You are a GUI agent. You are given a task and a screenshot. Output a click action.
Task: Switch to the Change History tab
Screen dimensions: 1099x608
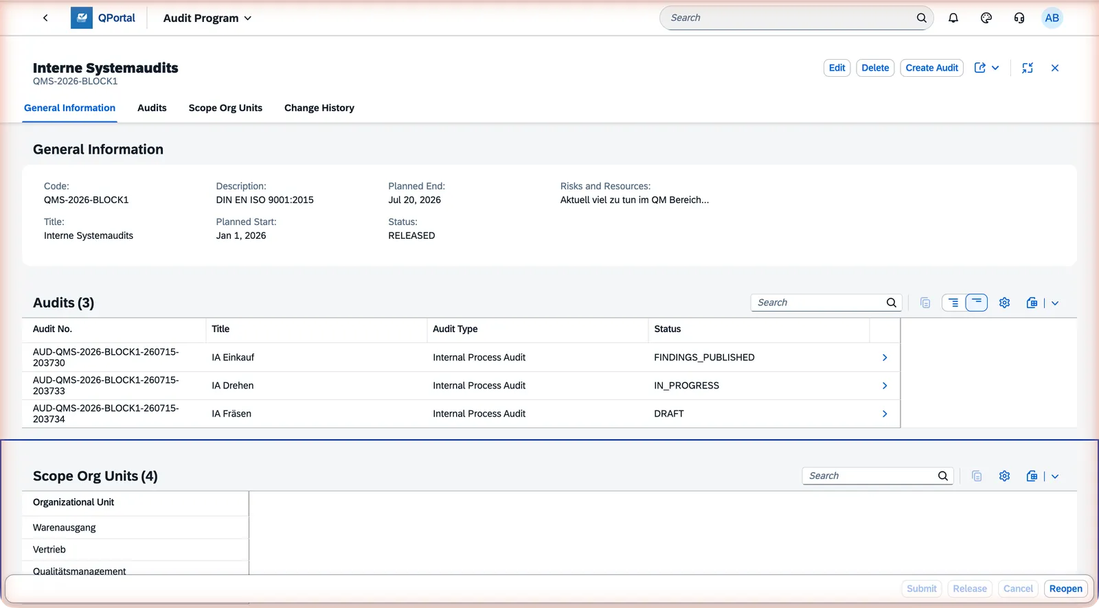[x=319, y=108]
